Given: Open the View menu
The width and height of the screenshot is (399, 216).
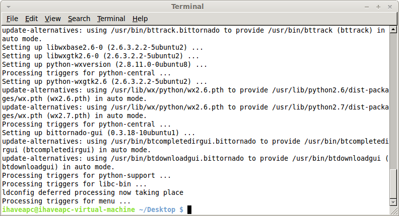Looking at the screenshot, I should [53, 19].
